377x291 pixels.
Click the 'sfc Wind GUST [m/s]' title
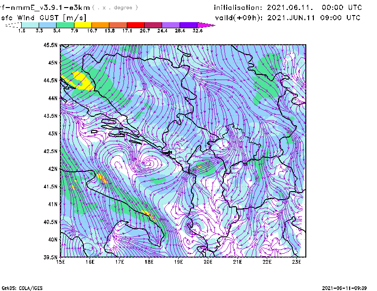point(43,18)
